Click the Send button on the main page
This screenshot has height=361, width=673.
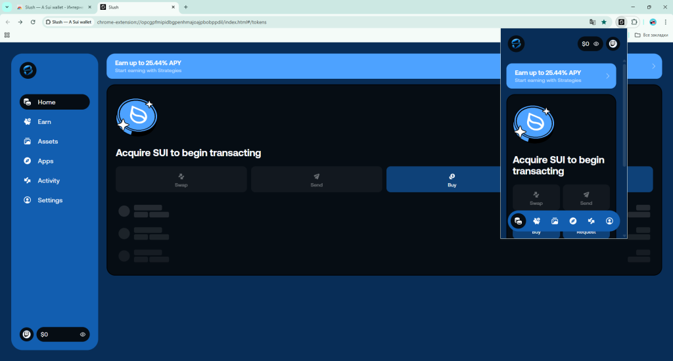[x=316, y=180]
